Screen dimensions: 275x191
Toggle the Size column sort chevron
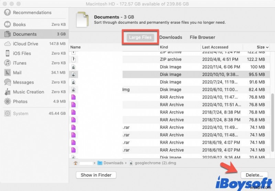click(267, 47)
